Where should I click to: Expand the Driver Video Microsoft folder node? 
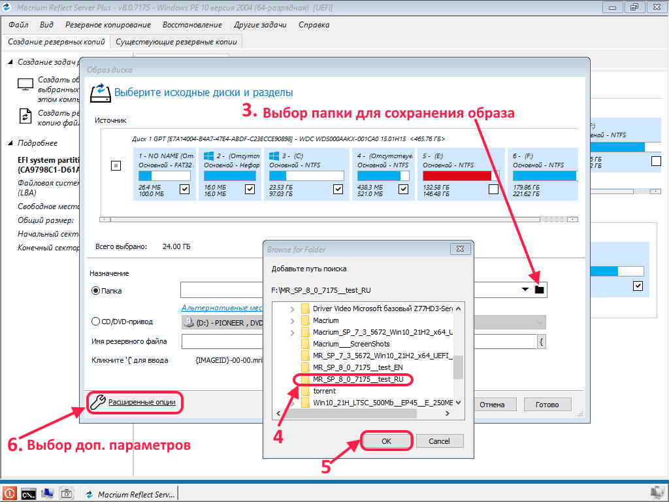293,309
